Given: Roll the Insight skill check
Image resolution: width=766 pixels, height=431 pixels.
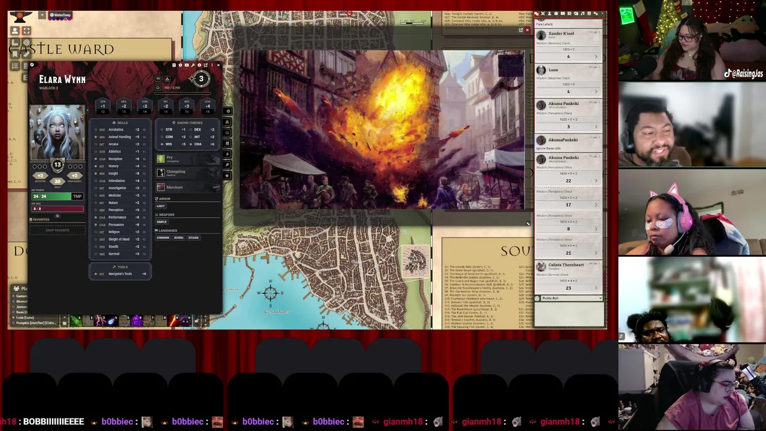Looking at the screenshot, I should click(x=114, y=174).
